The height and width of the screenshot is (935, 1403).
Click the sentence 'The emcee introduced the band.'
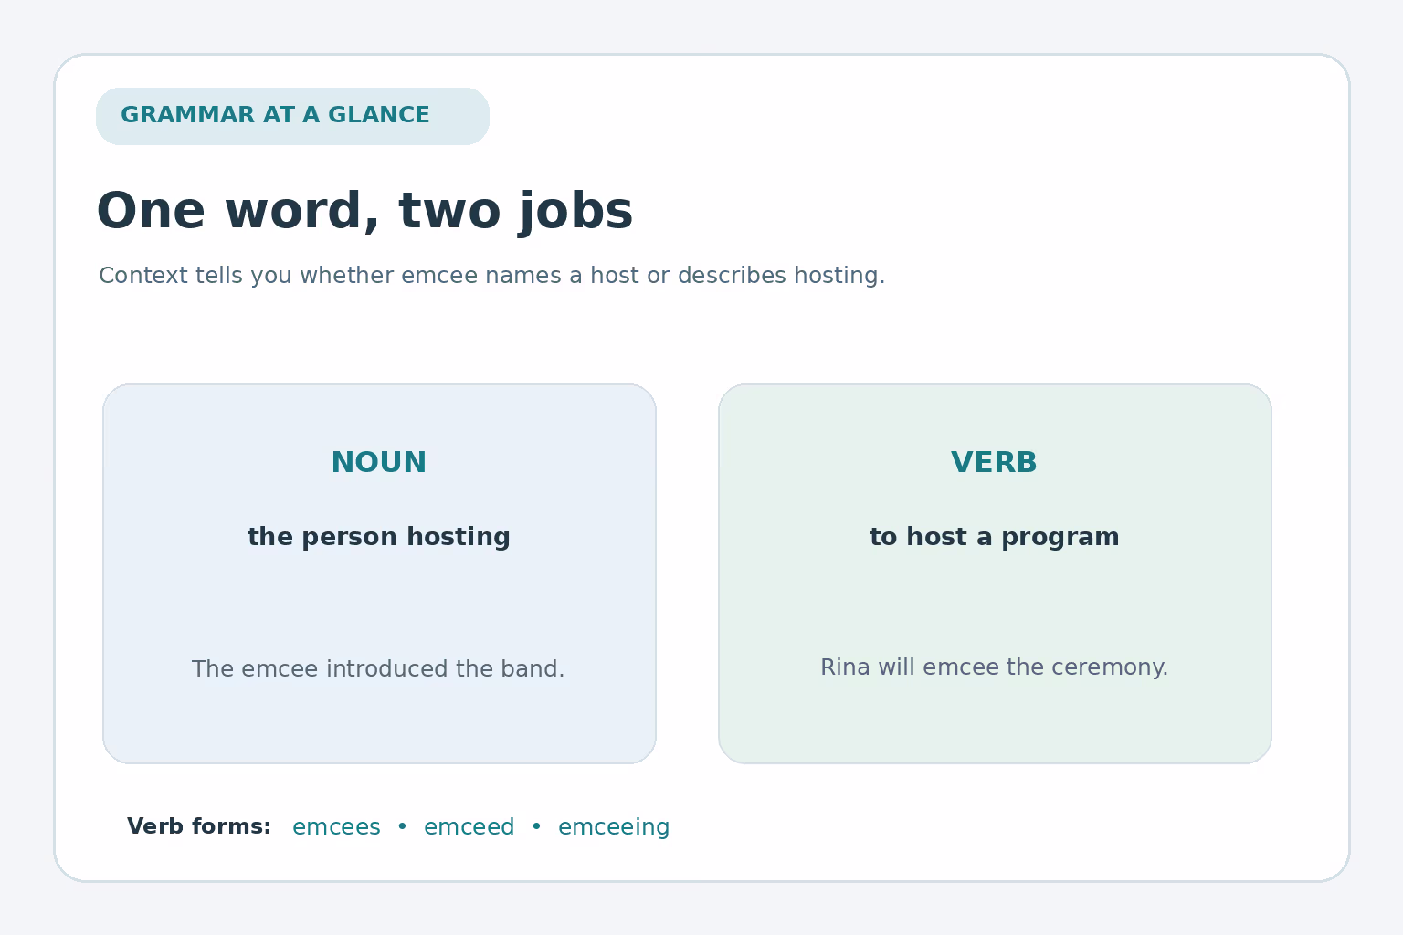click(x=378, y=669)
